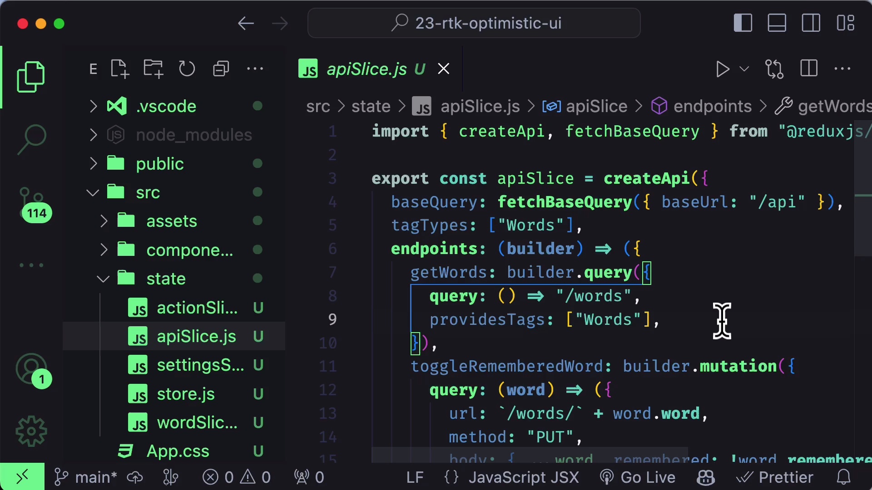The image size is (872, 490).
Task: Open the Explorer view in activity bar
Action: 31,77
